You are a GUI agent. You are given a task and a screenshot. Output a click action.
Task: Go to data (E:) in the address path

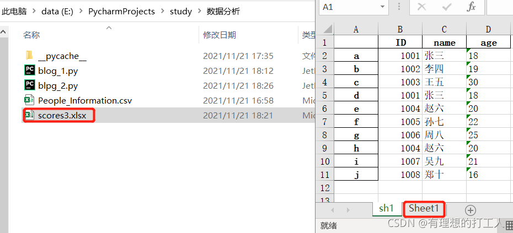pyautogui.click(x=57, y=12)
